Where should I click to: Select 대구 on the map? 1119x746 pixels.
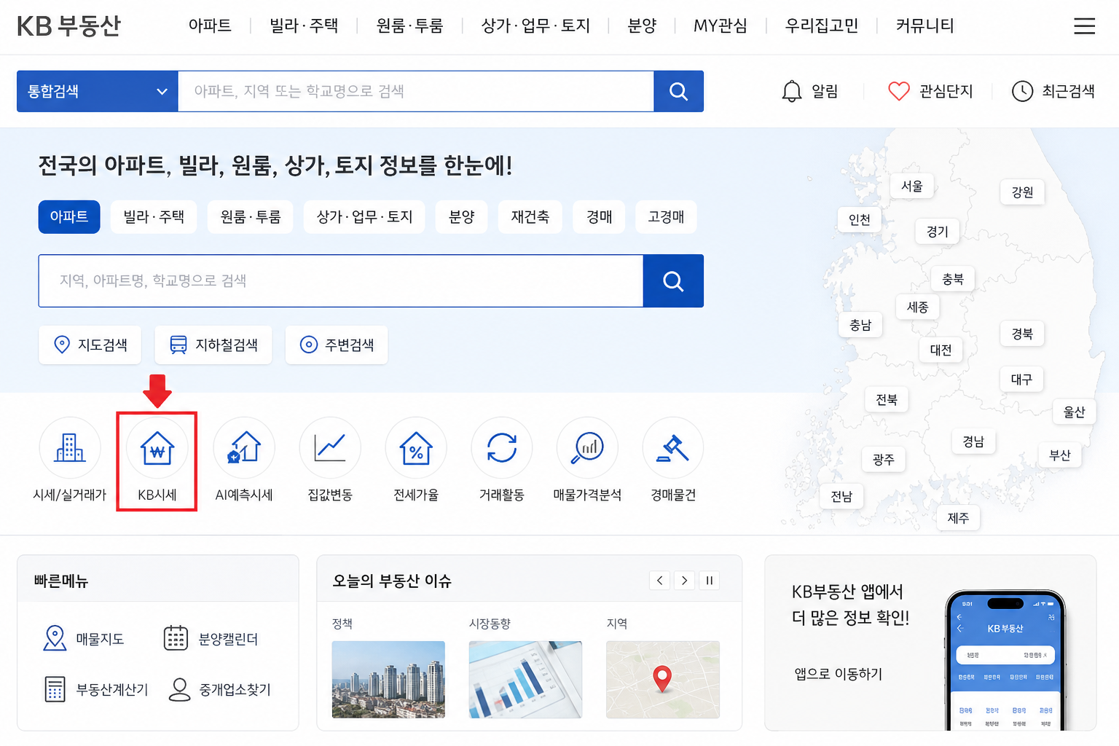click(1022, 380)
